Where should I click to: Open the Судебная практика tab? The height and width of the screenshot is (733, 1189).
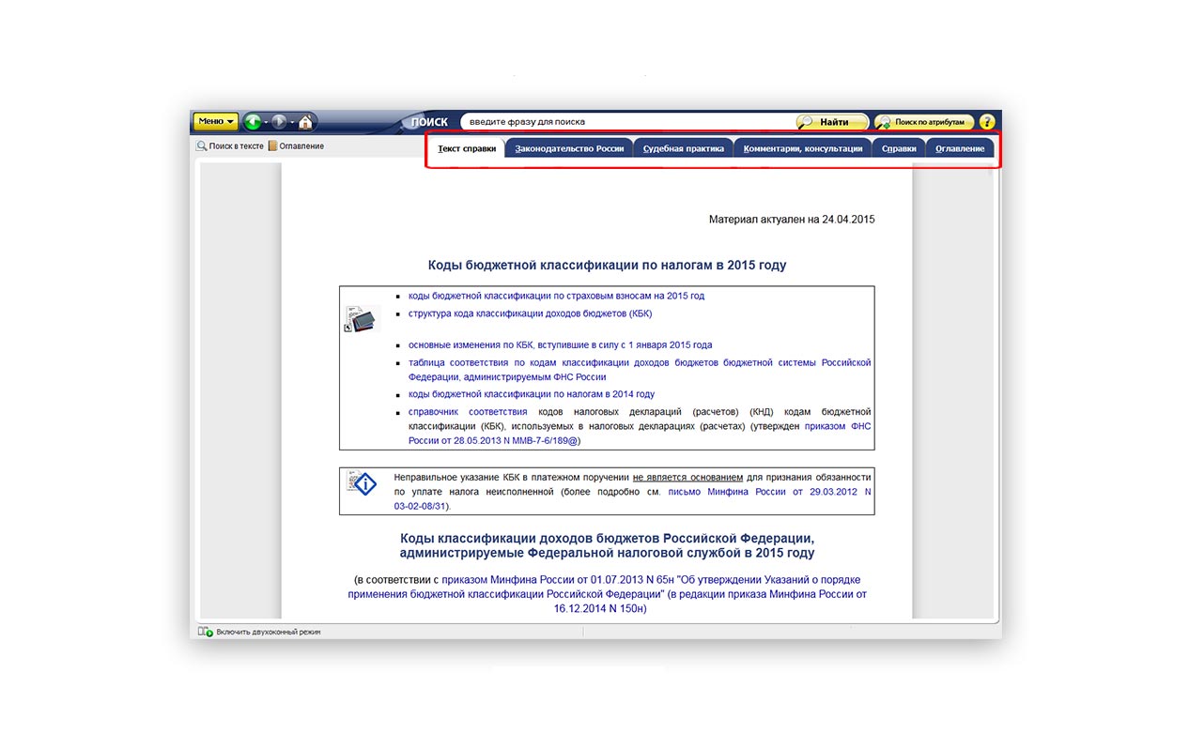[x=684, y=148]
